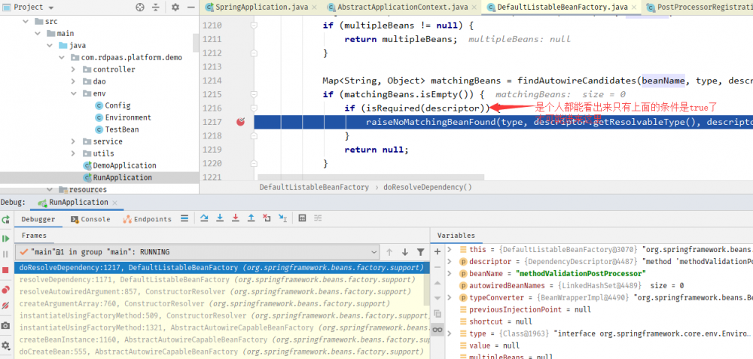The height and width of the screenshot is (359, 753).
Task: Expand the controller package
Action: click(x=74, y=69)
